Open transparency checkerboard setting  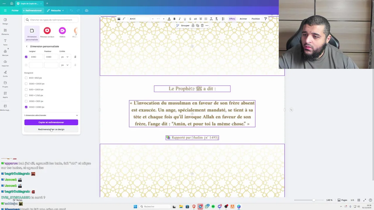223,19
